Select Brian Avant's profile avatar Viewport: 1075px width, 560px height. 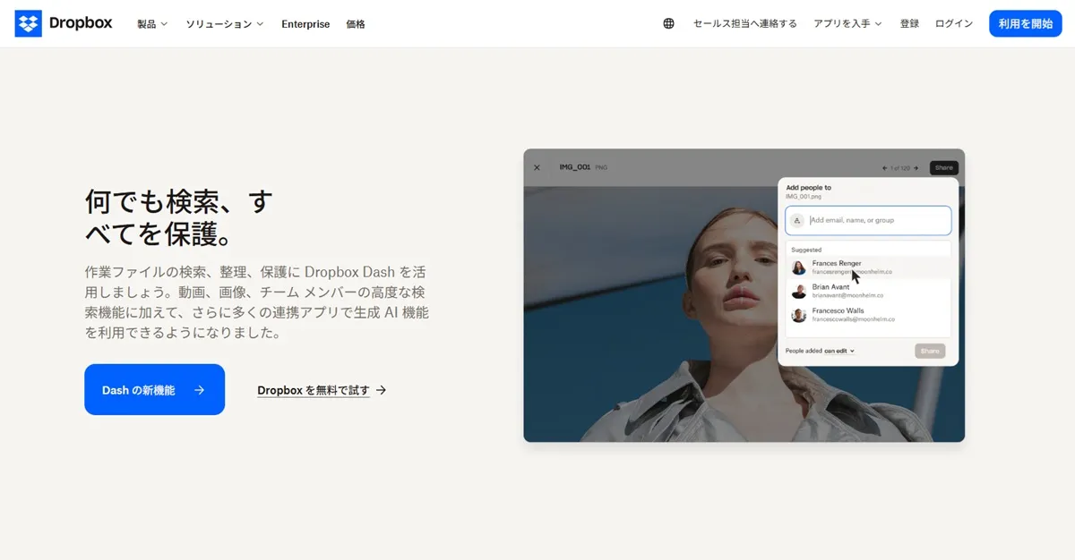click(x=799, y=290)
